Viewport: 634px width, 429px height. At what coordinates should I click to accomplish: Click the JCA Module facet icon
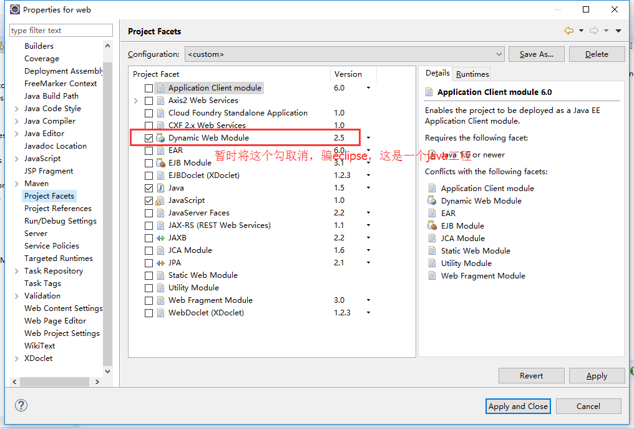(160, 250)
